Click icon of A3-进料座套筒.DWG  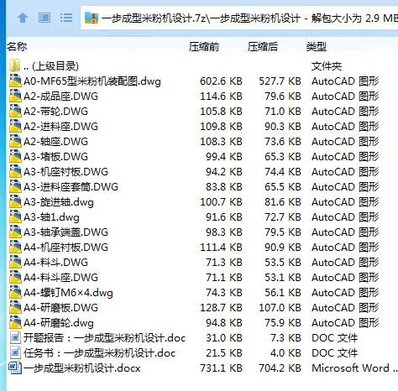tap(15, 186)
